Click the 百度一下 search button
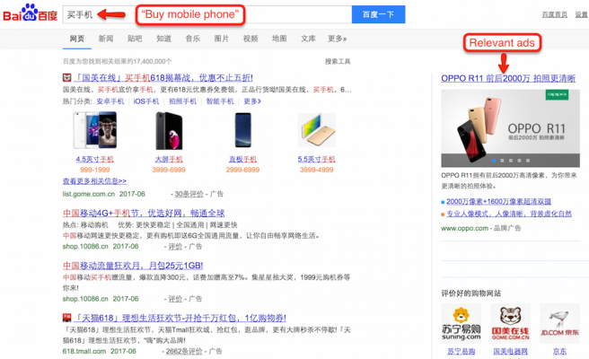589x359 pixels. 378,14
